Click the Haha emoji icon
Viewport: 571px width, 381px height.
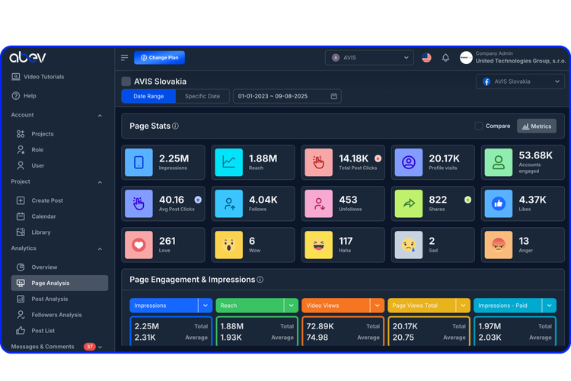[x=319, y=245]
